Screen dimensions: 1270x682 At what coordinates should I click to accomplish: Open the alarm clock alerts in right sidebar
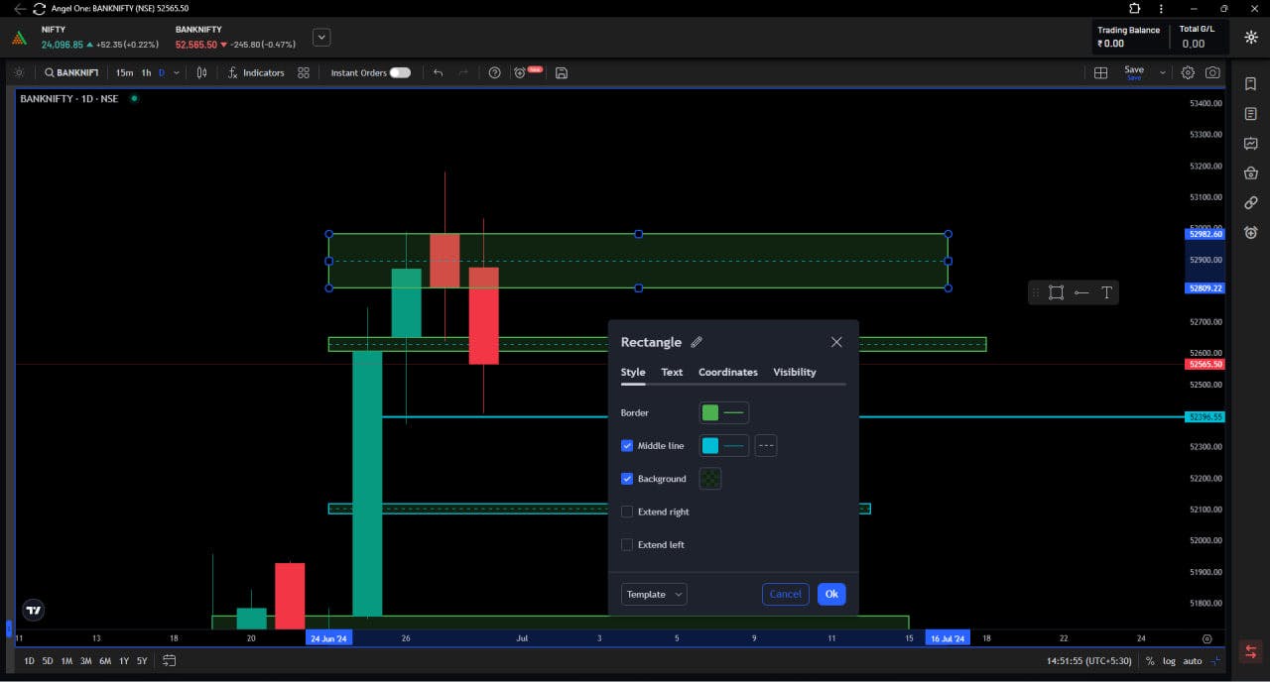click(1251, 233)
